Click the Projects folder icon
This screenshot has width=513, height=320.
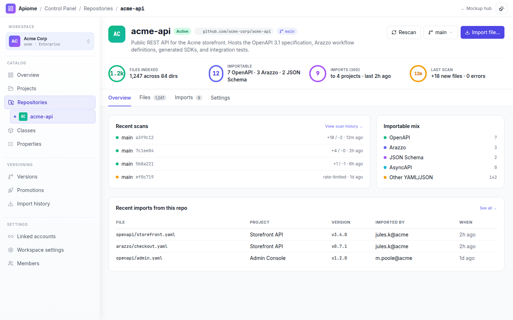point(11,89)
